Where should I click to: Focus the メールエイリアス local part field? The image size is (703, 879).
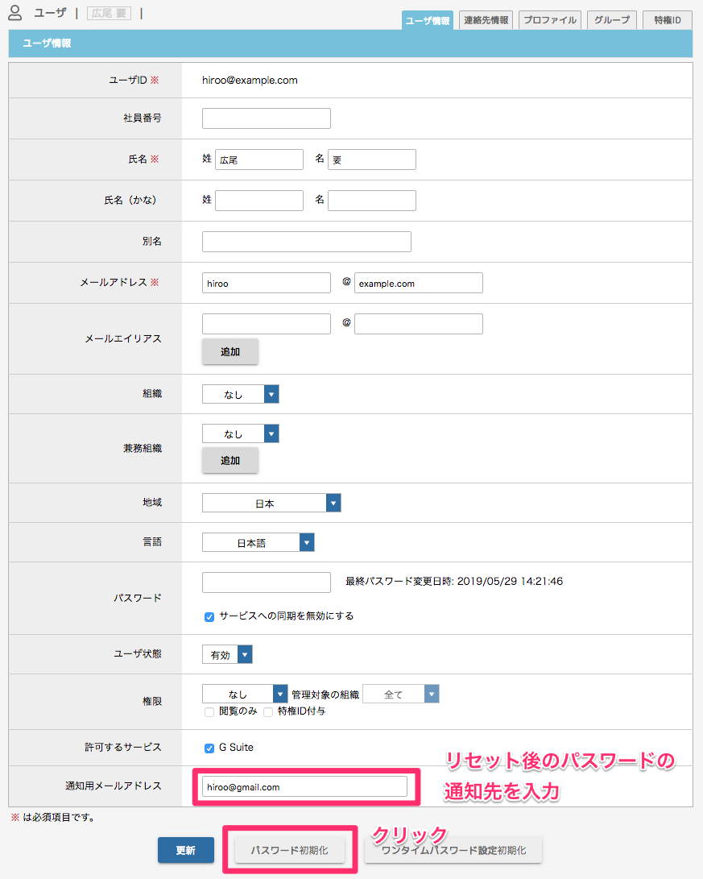click(266, 324)
